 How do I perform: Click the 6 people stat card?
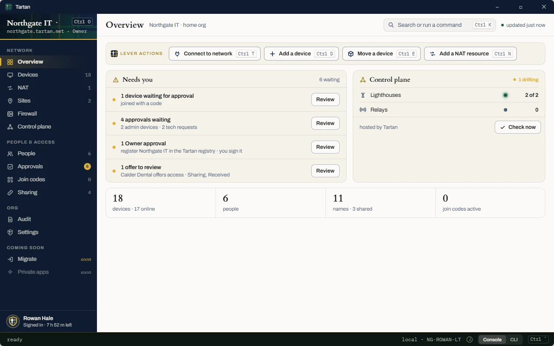click(x=271, y=203)
